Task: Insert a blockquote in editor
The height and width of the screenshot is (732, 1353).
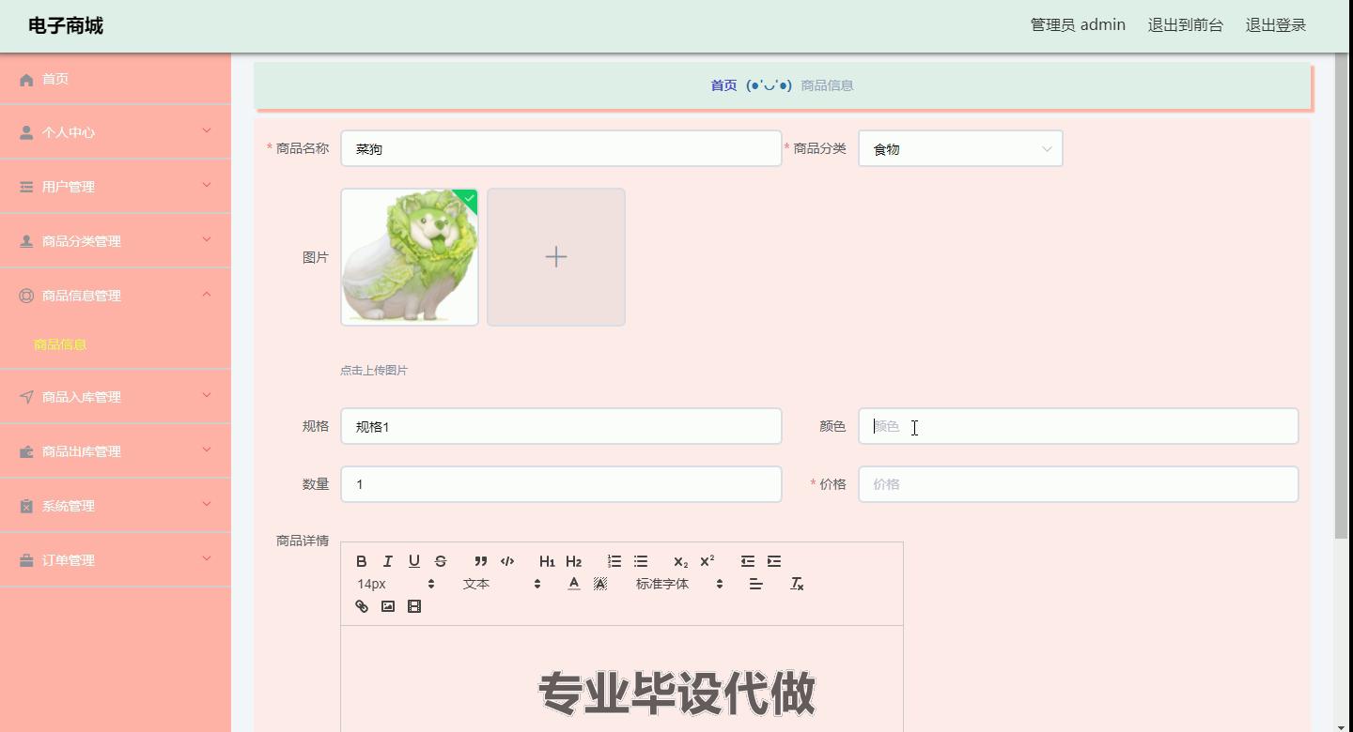Action: pyautogui.click(x=481, y=561)
